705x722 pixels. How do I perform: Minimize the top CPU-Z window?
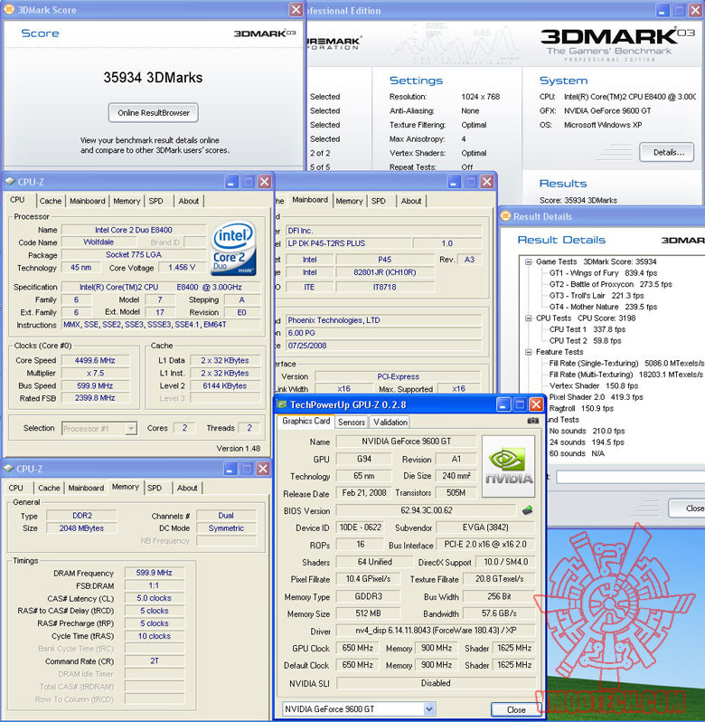231,182
